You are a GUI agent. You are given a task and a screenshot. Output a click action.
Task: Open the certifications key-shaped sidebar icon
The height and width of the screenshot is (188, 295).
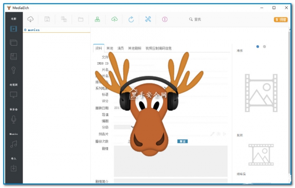13,70
